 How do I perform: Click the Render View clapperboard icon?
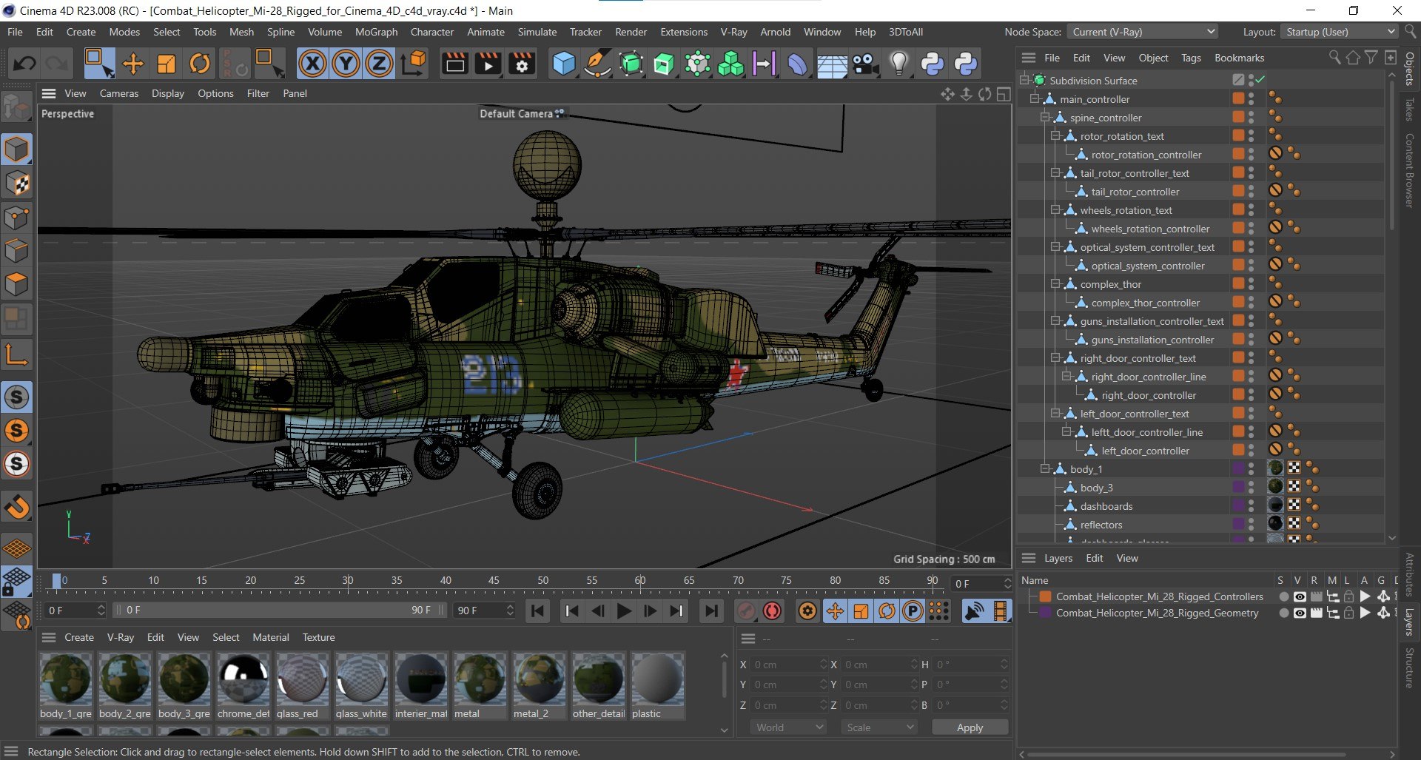455,64
